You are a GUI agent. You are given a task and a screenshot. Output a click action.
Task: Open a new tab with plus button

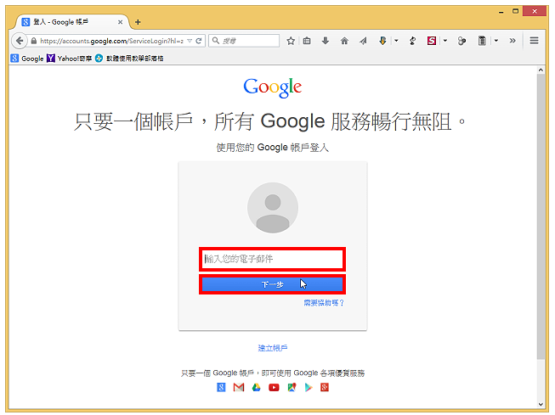(x=138, y=22)
